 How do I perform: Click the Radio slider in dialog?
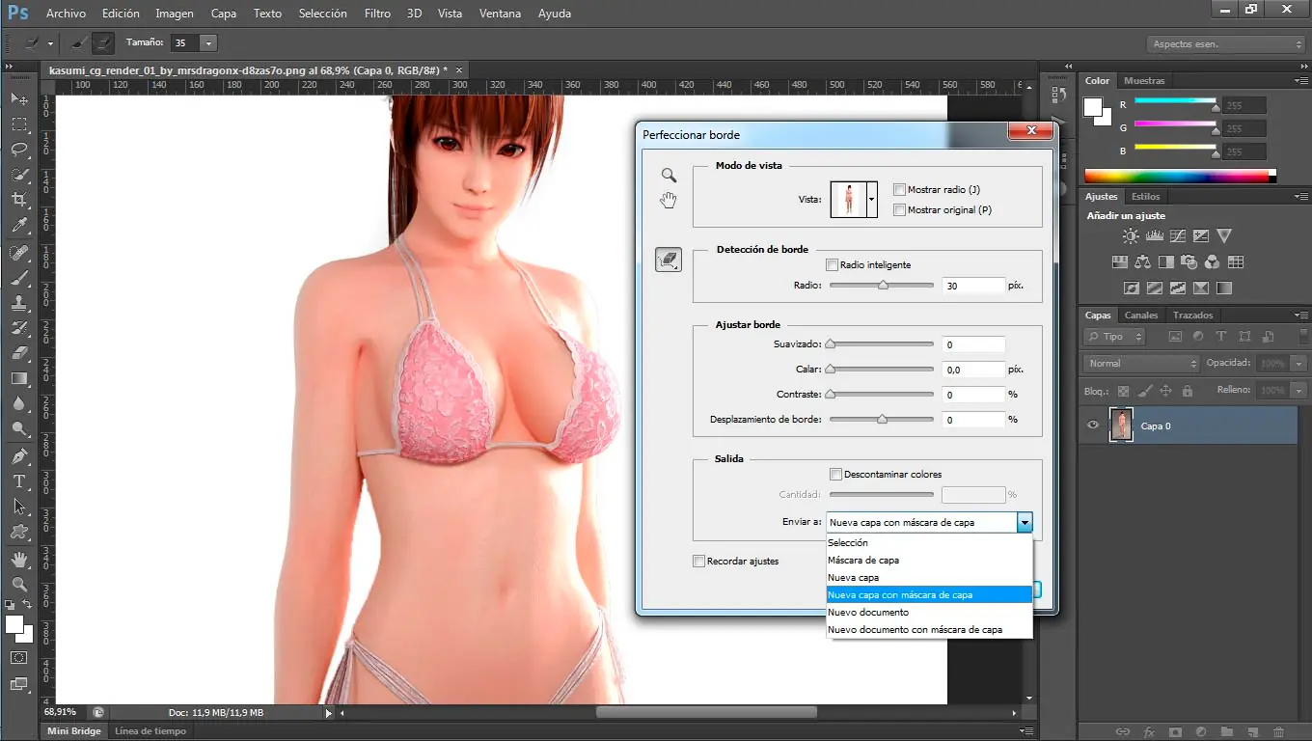tap(882, 286)
